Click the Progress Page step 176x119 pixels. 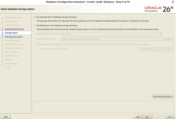point(11,63)
